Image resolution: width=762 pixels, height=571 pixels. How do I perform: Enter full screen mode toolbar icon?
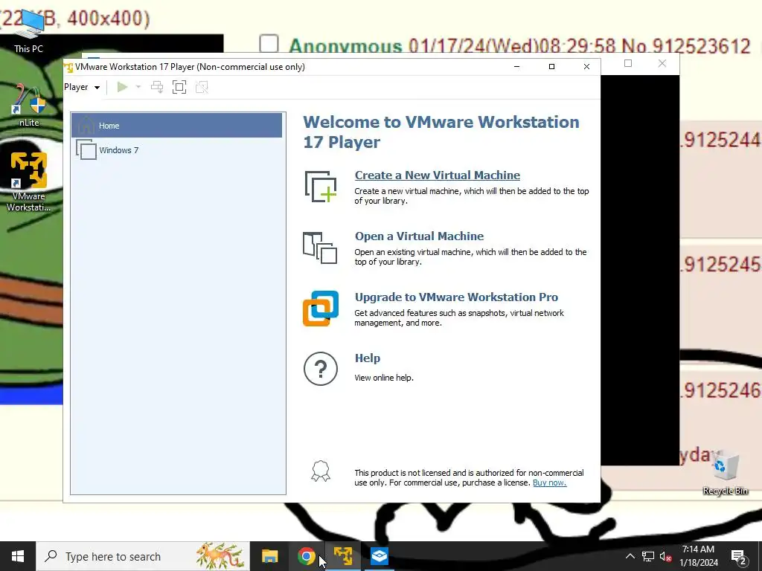(x=179, y=88)
